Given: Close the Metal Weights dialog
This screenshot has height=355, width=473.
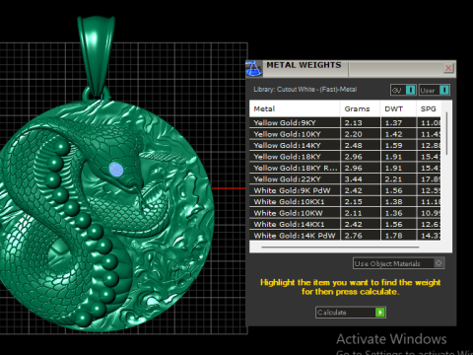Looking at the screenshot, I should 448,68.
